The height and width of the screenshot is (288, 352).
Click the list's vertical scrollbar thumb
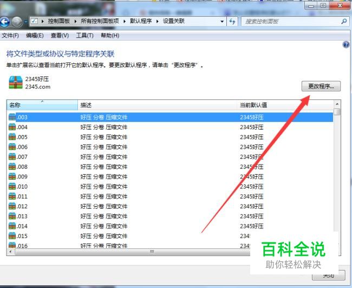(337, 112)
